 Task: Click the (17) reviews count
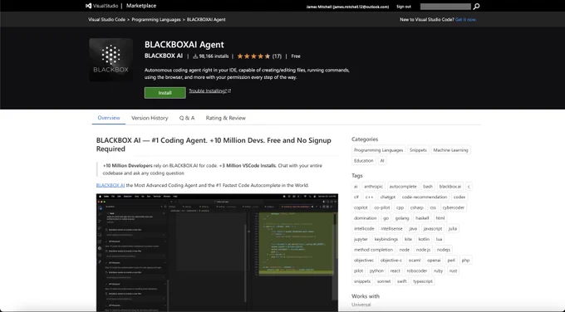[x=277, y=56]
